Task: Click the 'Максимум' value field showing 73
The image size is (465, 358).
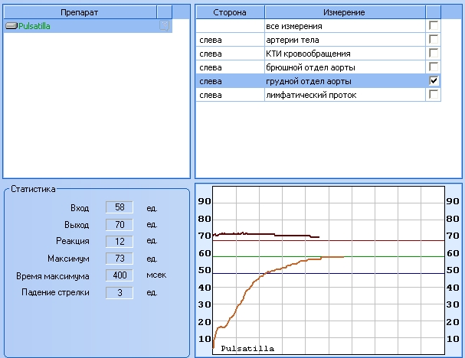Action: pos(120,259)
